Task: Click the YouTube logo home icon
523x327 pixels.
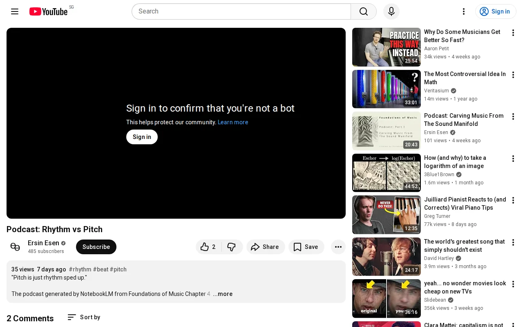Action: click(x=48, y=11)
